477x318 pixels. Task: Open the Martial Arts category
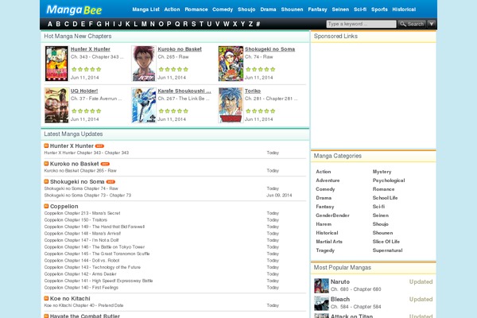329,242
